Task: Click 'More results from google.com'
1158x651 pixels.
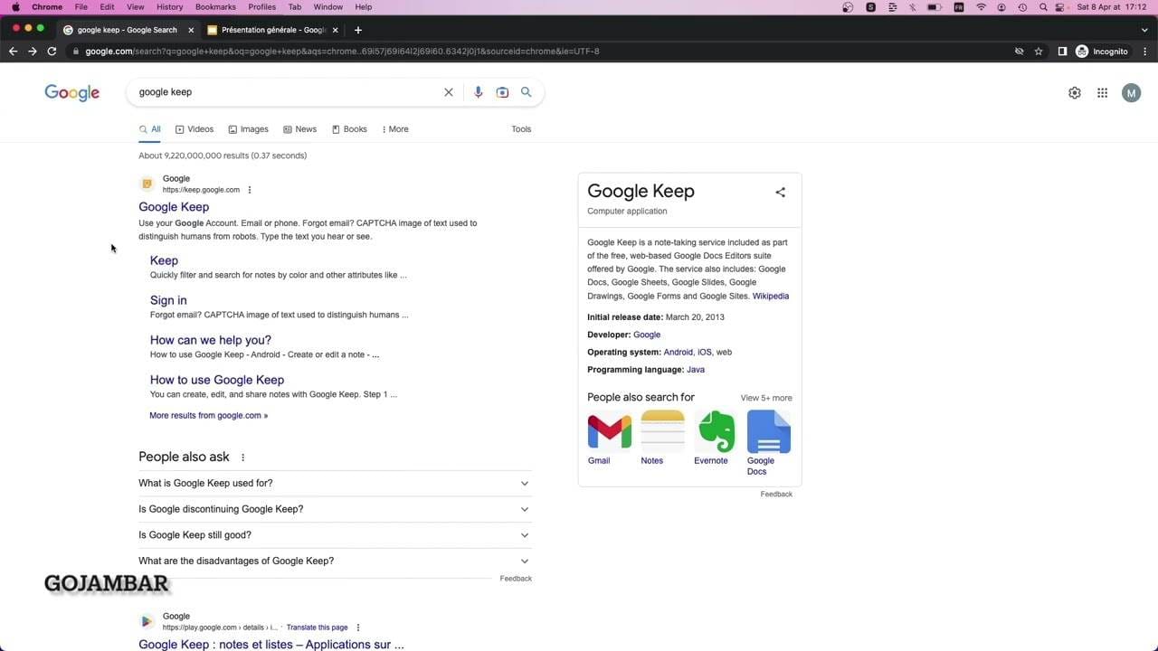Action: pyautogui.click(x=209, y=416)
